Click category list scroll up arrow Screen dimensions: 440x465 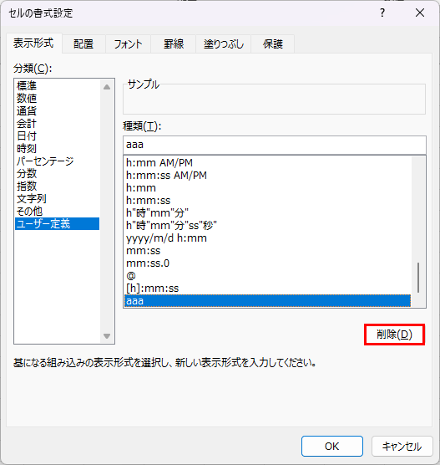[107, 87]
